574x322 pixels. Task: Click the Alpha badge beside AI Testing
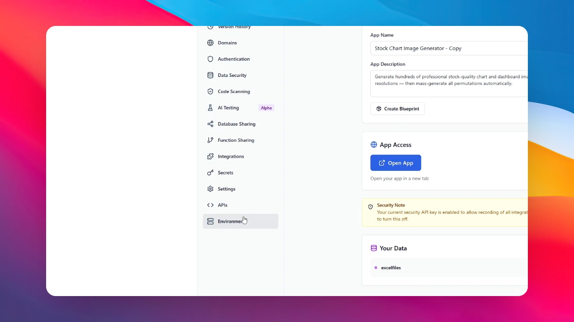point(266,108)
